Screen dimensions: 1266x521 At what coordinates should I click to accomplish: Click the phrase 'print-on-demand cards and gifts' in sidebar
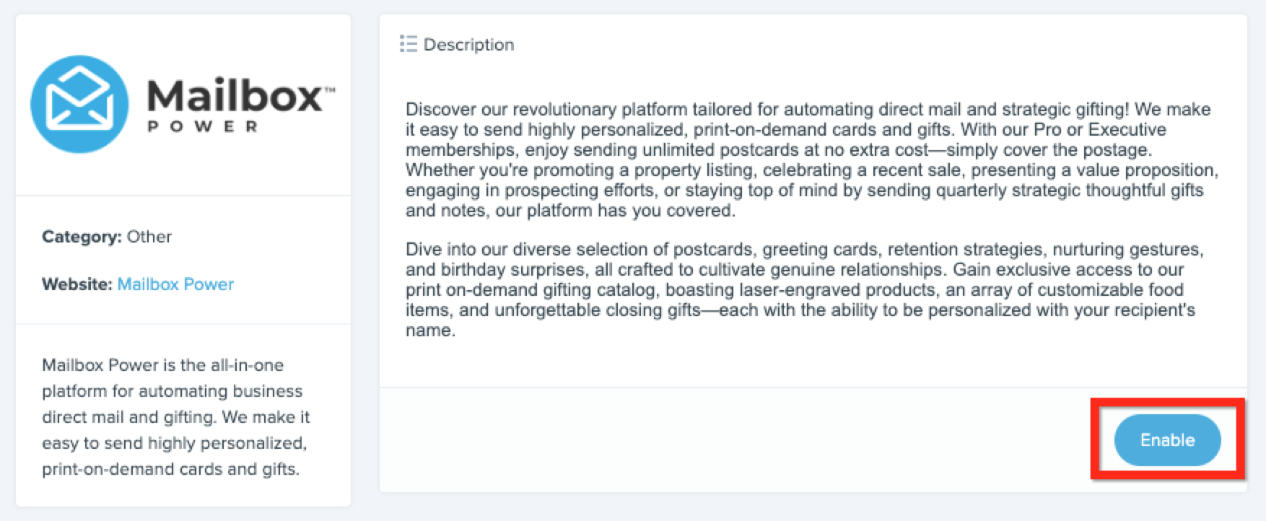tap(170, 469)
